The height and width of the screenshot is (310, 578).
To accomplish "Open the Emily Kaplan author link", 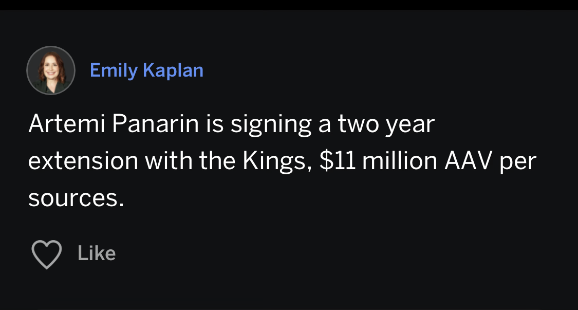I will click(146, 70).
